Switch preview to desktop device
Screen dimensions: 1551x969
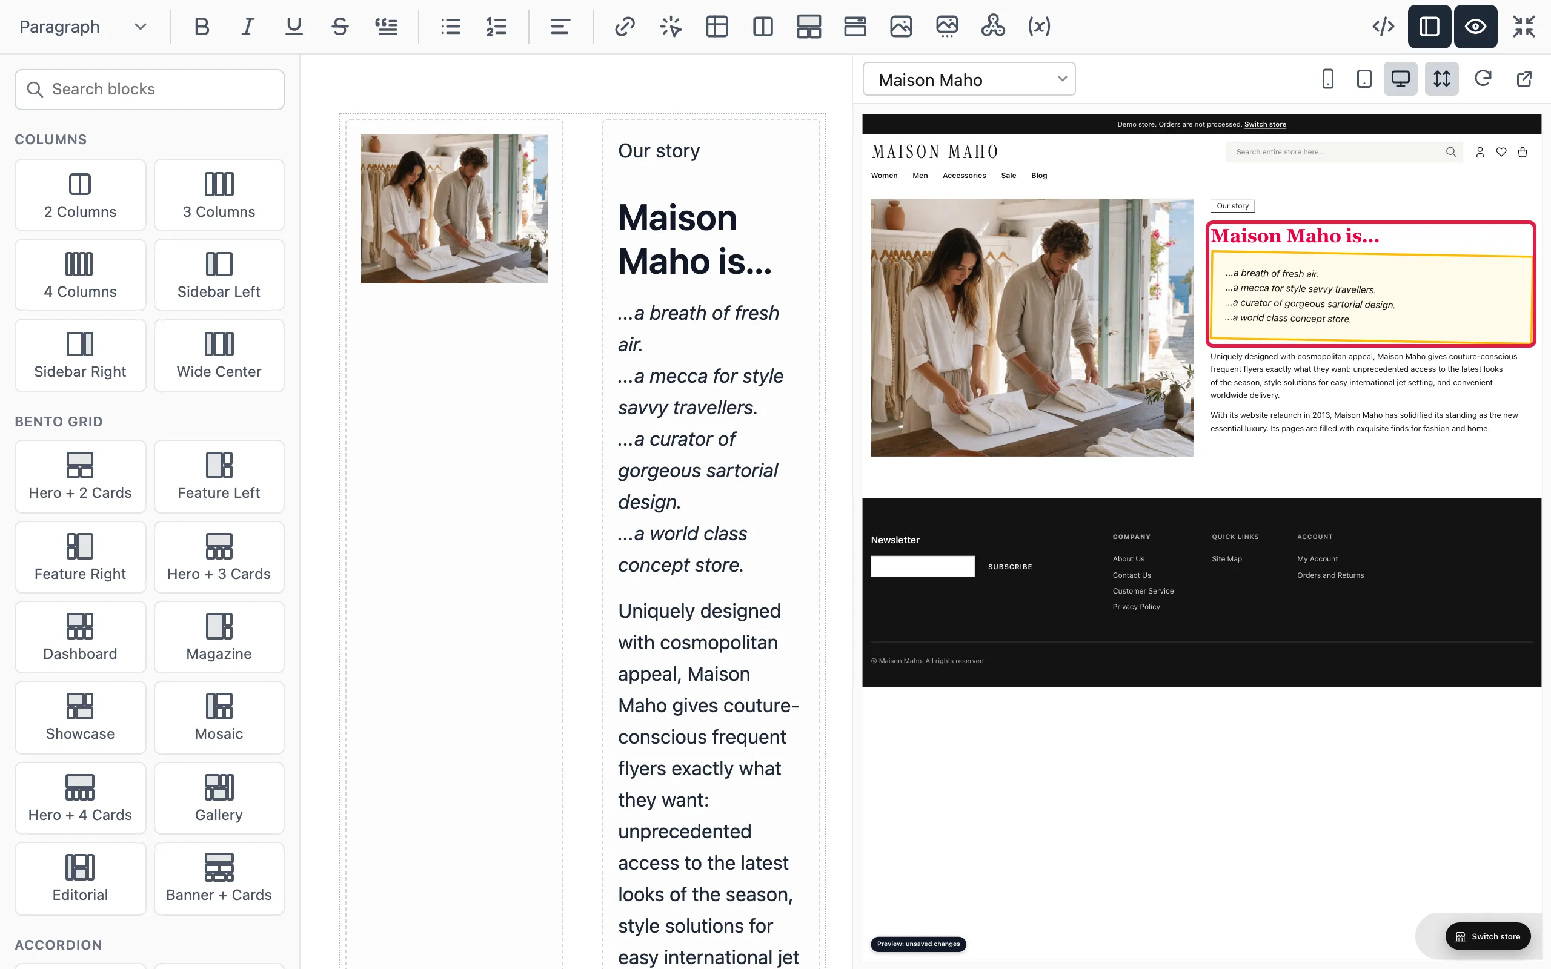1400,79
